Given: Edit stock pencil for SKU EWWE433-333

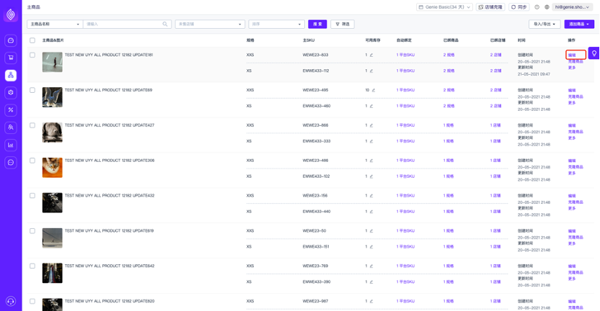Looking at the screenshot, I should [371, 141].
